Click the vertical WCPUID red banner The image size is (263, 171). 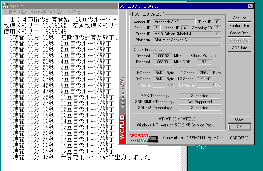[x=122, y=129]
